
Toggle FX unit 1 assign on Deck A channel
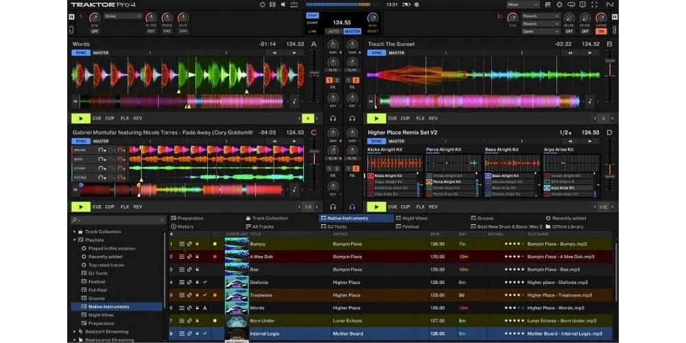point(329,80)
